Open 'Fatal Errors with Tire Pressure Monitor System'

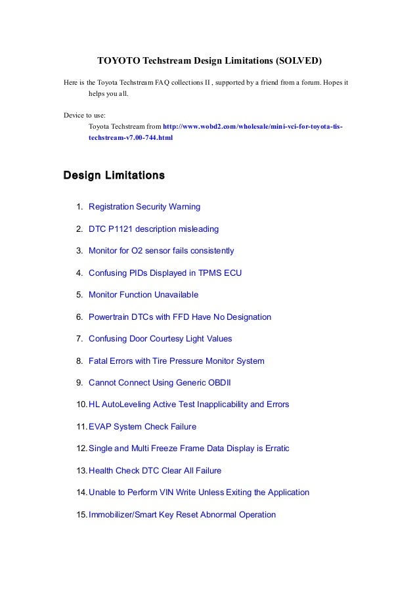point(176,361)
